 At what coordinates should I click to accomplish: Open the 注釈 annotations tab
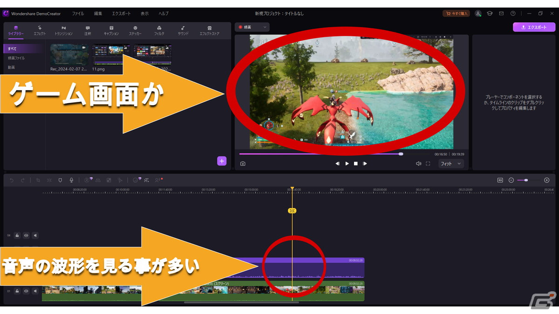point(88,31)
